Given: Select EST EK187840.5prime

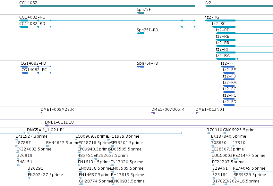Looking at the screenshot, I should coord(212,140).
